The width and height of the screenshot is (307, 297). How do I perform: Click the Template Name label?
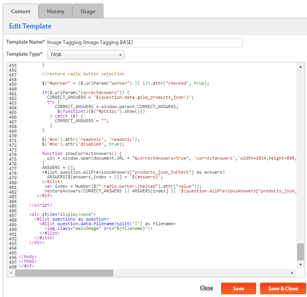tap(25, 42)
